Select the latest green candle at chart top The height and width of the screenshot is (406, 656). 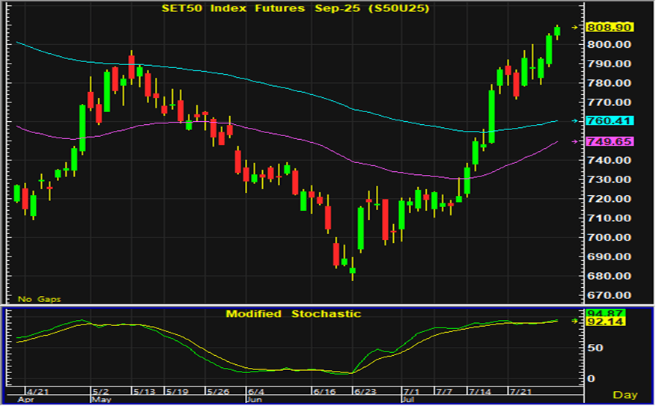pyautogui.click(x=557, y=31)
